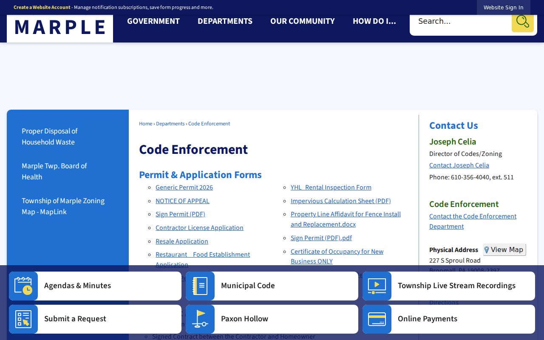Open the Agendas & Minutes calendar icon
Image resolution: width=544 pixels, height=340 pixels.
[23, 286]
